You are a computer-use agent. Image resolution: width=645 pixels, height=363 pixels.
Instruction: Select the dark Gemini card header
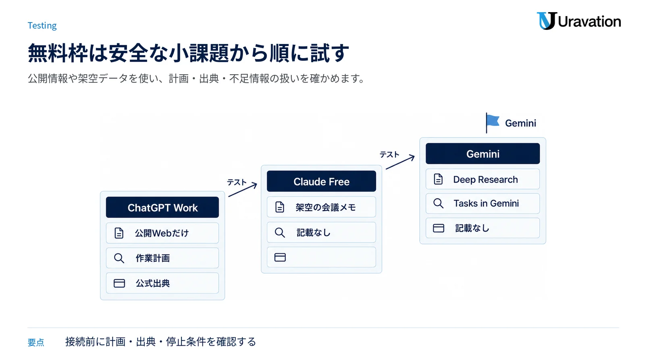(483, 154)
